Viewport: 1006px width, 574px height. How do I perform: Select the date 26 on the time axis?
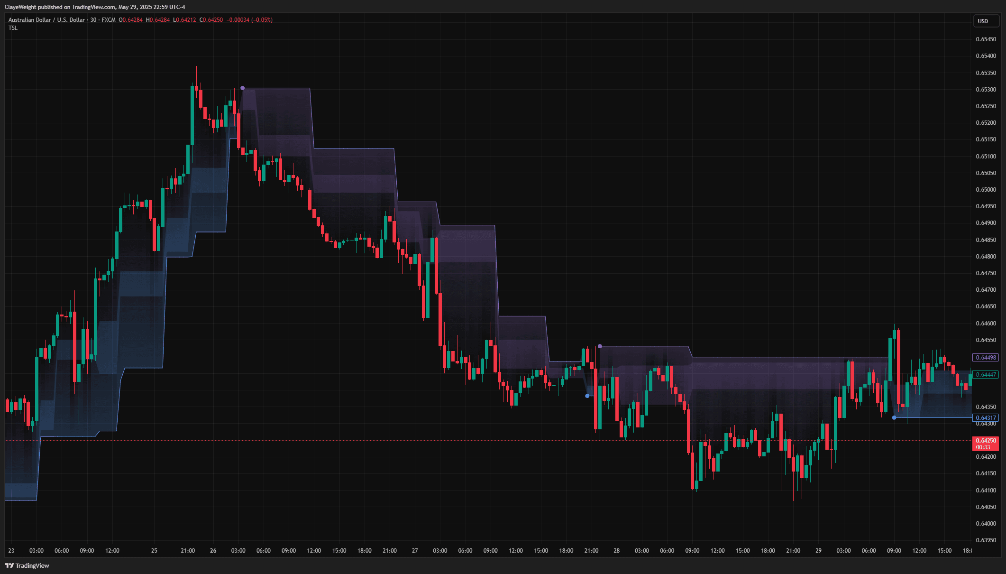[x=213, y=551]
